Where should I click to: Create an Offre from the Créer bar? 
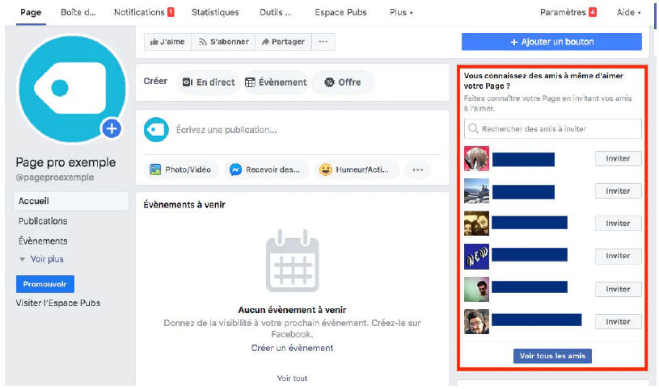pos(343,82)
